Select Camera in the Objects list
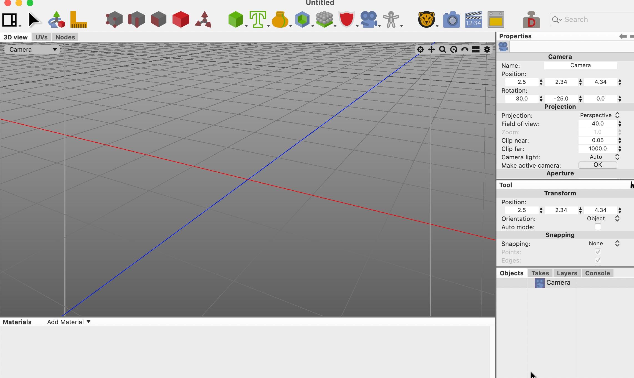 tap(558, 283)
